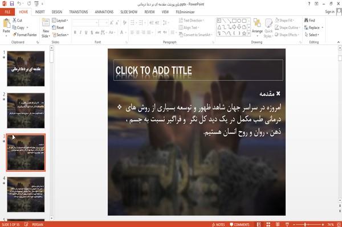Viewport: 342px width, 227px height.
Task: Toggle Strikethrough formatting
Action: [97, 32]
